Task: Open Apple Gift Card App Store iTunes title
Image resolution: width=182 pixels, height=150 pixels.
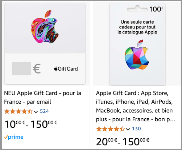Action: [136, 106]
